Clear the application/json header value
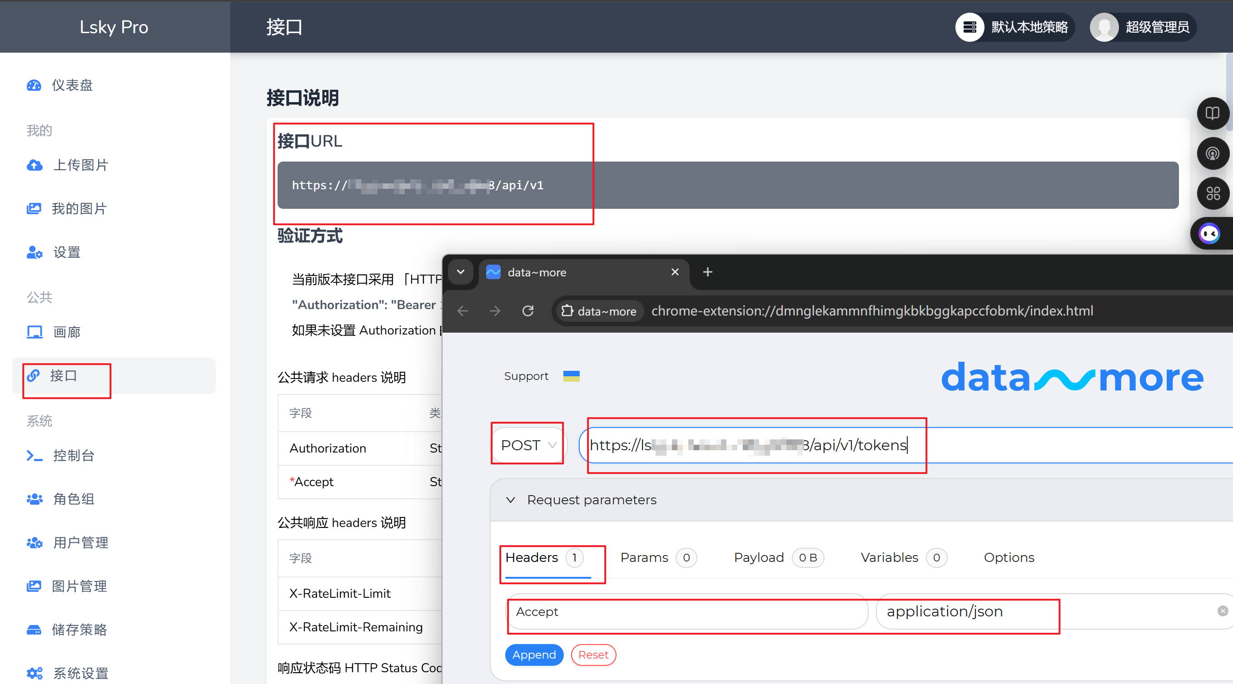This screenshot has width=1233, height=684. (1223, 611)
